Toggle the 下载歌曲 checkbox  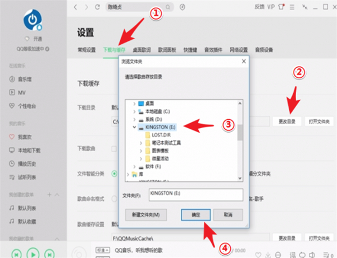[x=114, y=149]
